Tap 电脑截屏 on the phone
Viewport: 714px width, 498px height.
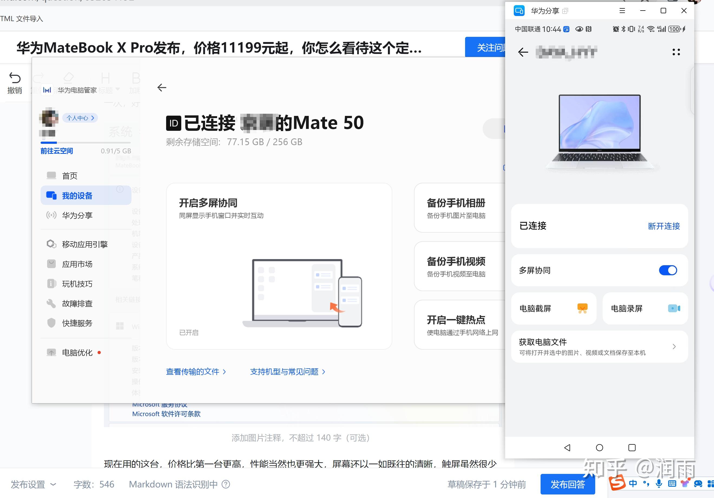[554, 308]
